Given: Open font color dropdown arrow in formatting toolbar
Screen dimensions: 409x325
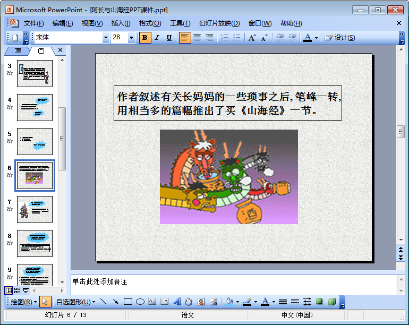Looking at the screenshot, I should 316,38.
